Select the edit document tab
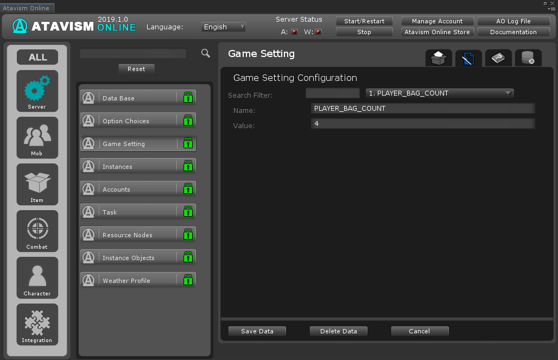Viewport: 558px width, 360px height. (x=468, y=58)
